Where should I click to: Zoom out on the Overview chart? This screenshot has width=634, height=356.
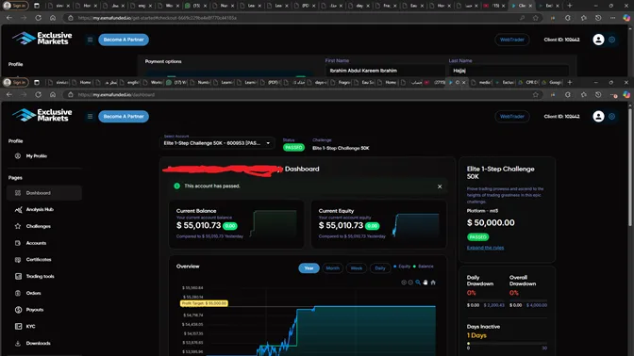(410, 283)
